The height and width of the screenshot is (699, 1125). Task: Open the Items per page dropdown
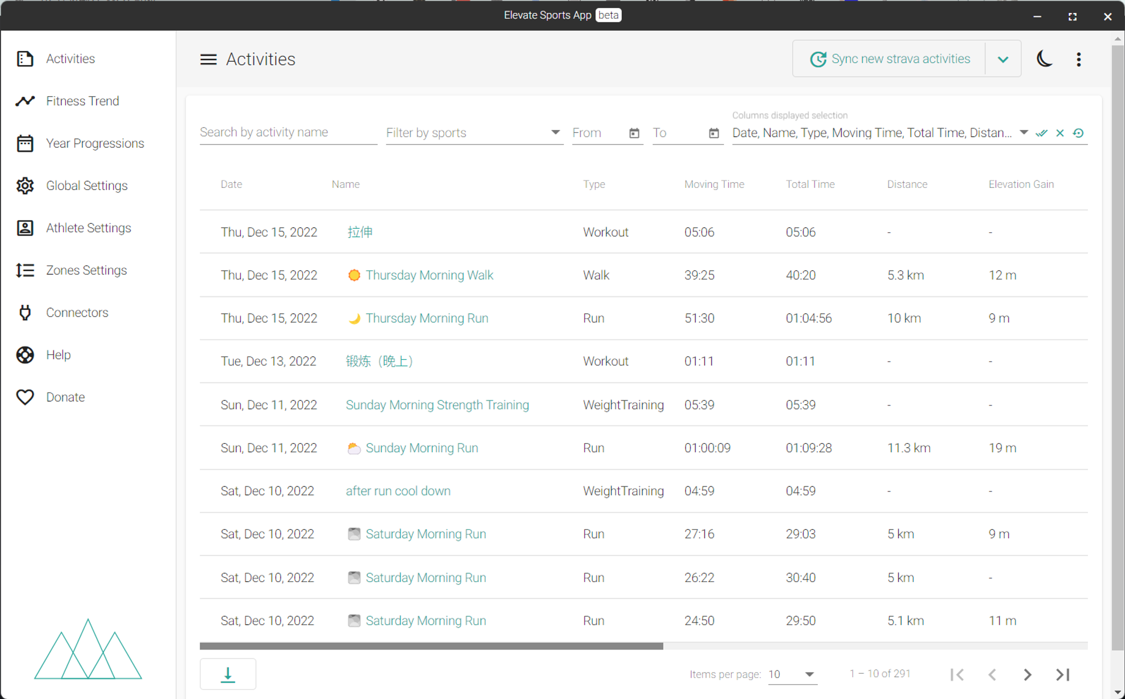point(792,674)
